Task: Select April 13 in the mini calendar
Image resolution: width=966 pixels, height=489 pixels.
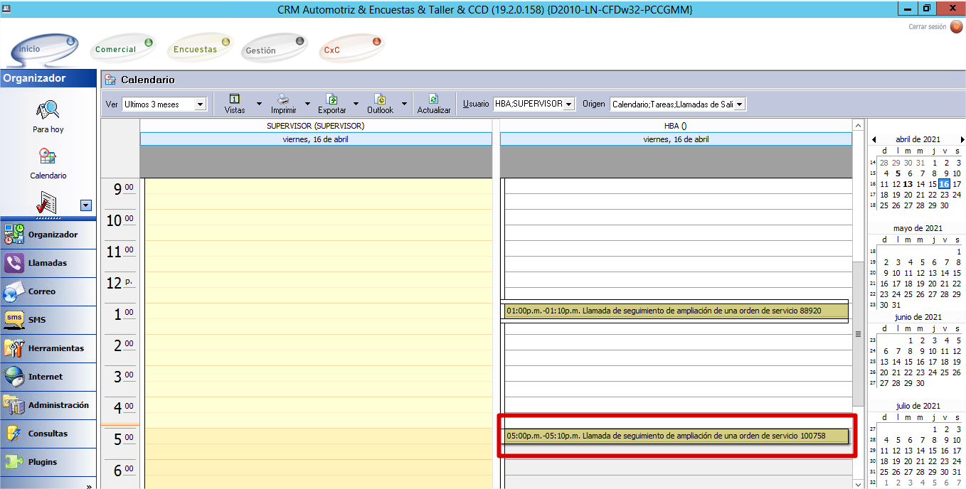Action: tap(908, 184)
